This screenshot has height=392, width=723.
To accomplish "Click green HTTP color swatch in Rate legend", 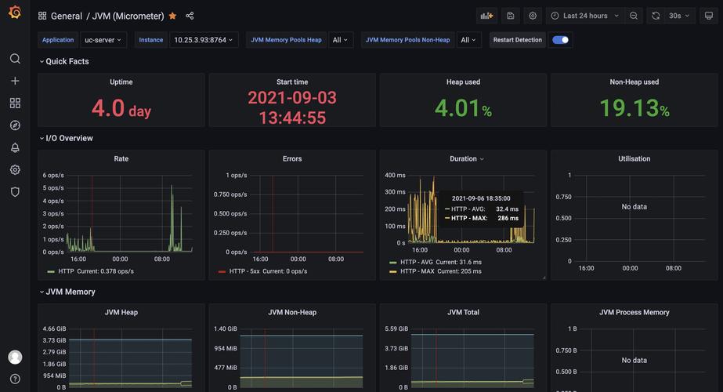I will [51, 271].
